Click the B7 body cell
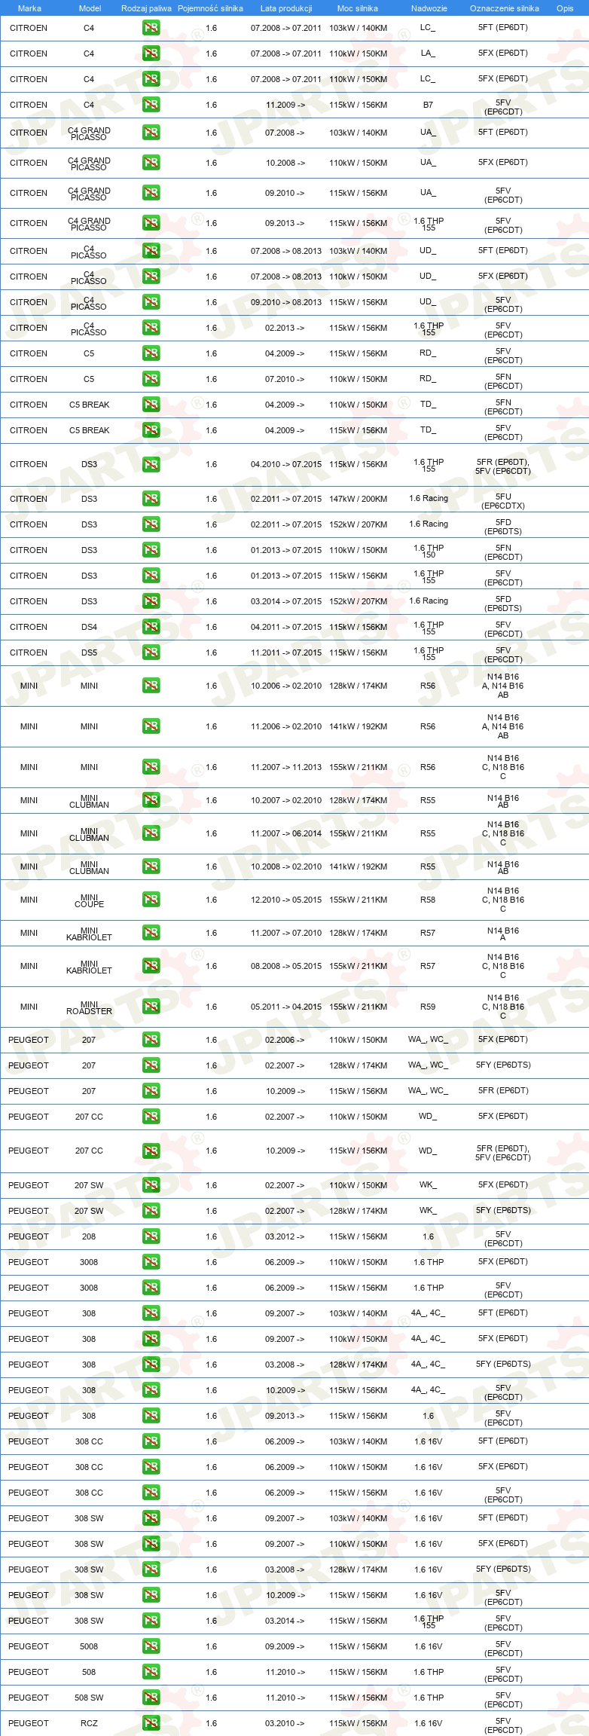The width and height of the screenshot is (589, 1736). 428,105
